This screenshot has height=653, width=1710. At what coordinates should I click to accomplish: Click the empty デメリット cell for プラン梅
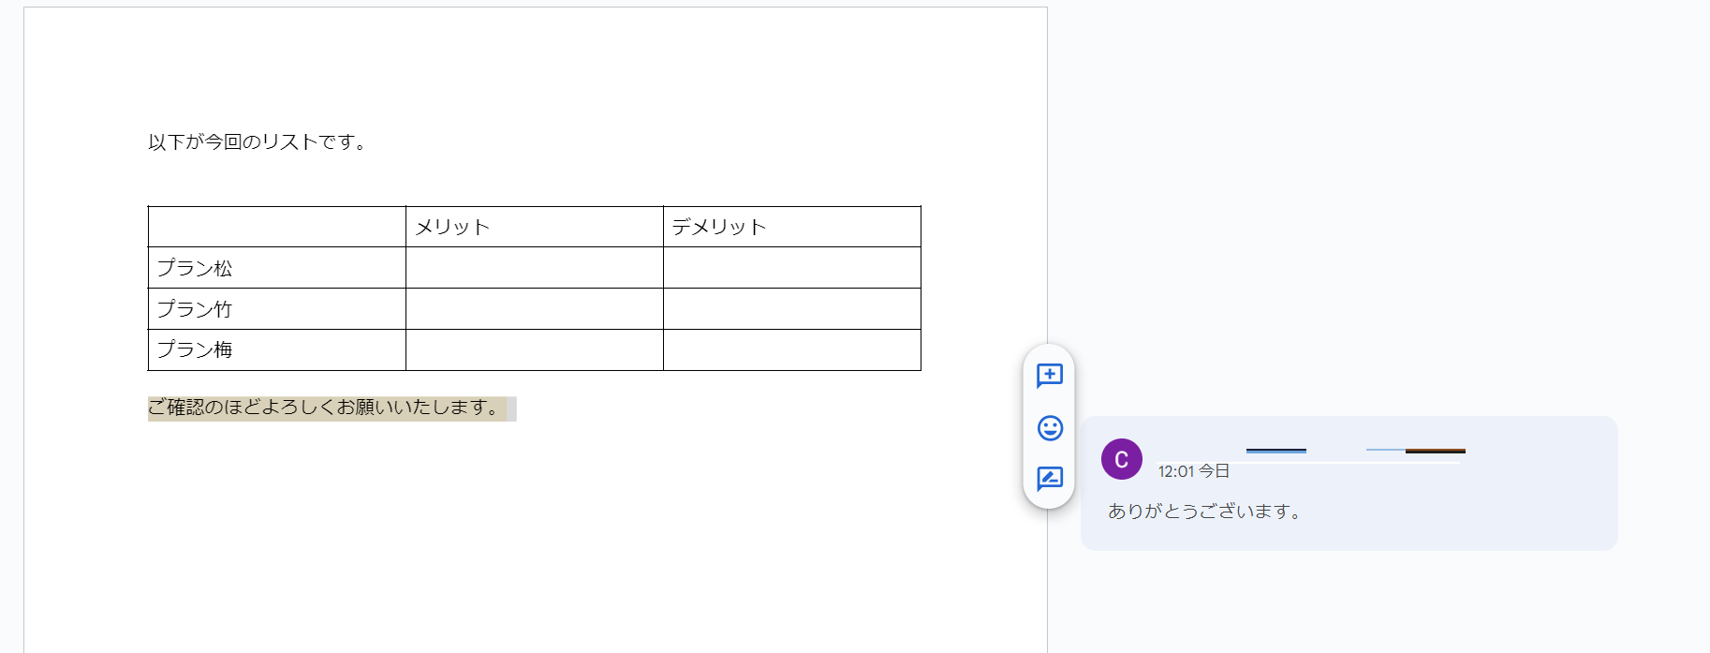tap(791, 349)
